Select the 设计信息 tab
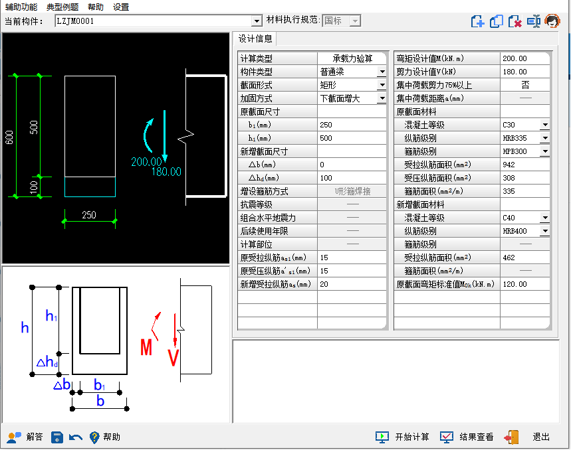 (255, 38)
